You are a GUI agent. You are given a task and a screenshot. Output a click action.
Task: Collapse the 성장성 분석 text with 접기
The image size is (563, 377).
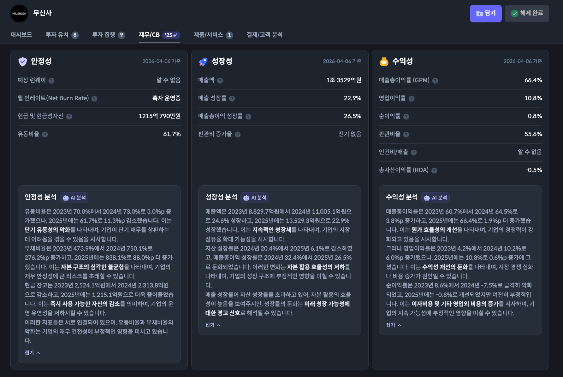(x=213, y=325)
